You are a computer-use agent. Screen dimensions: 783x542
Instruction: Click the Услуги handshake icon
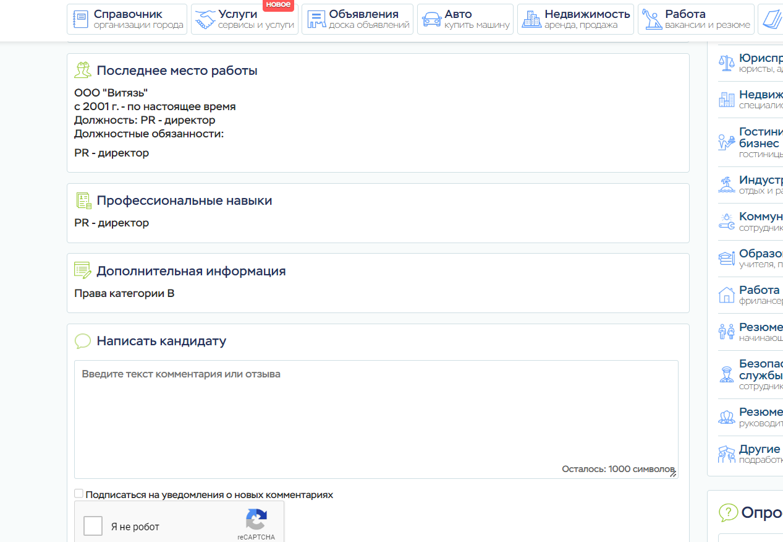click(205, 19)
